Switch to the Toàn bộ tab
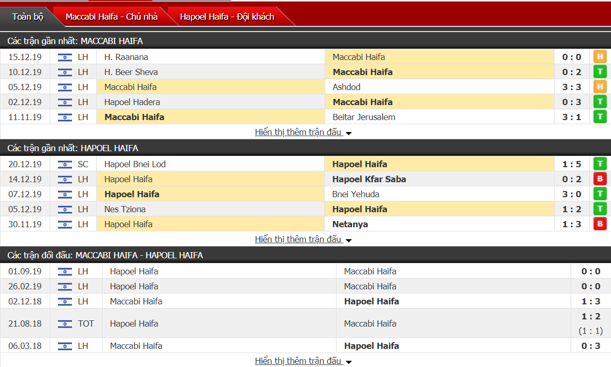The width and height of the screenshot is (611, 367). tap(27, 17)
